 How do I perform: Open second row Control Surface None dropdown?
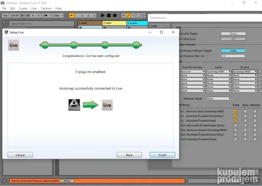[192, 75]
